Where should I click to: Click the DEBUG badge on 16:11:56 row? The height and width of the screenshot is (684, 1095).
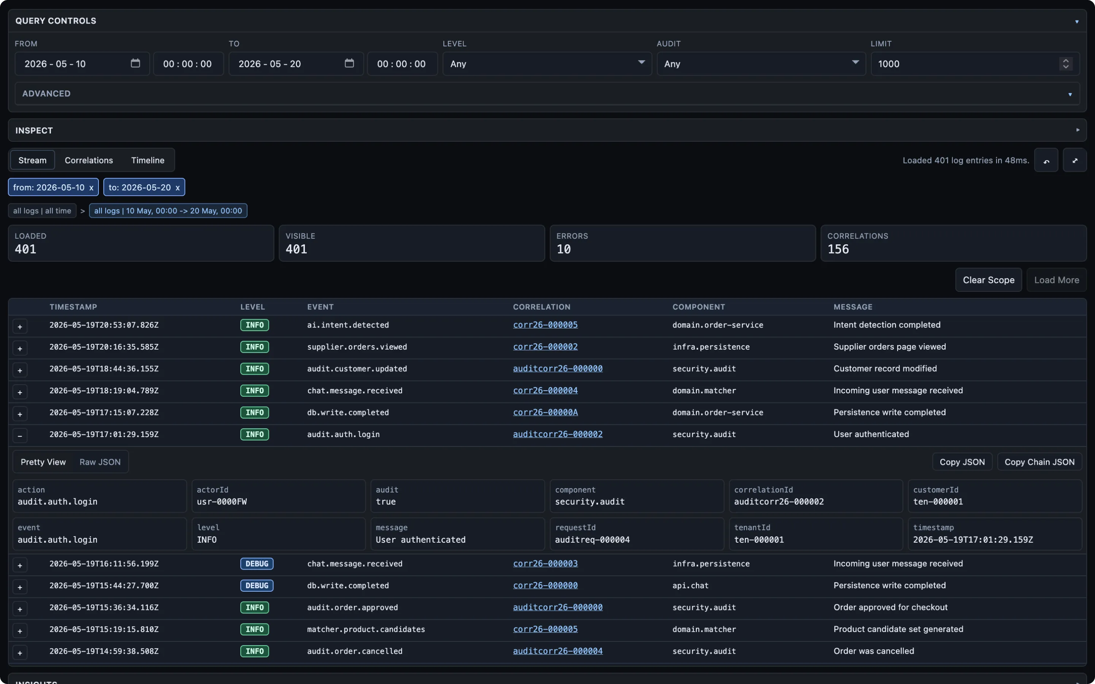257,564
